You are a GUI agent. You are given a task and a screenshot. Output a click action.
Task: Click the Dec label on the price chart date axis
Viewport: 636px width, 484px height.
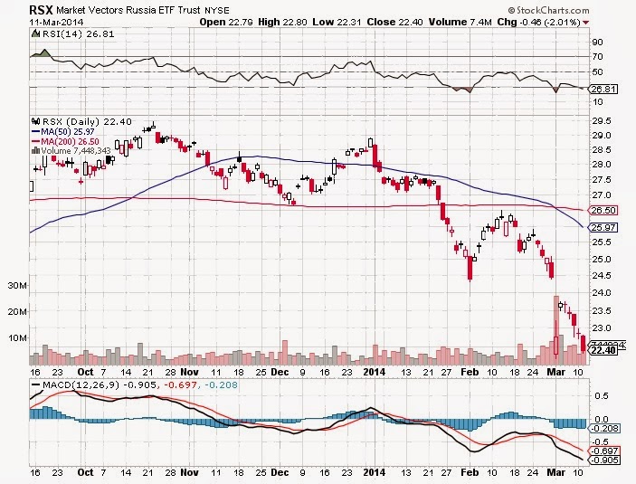(280, 372)
